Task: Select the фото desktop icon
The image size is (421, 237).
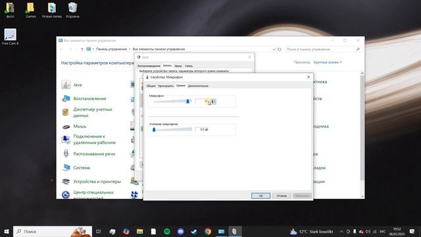Action: pos(10,11)
